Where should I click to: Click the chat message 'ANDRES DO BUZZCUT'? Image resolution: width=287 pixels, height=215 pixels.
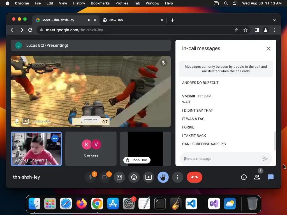200,83
